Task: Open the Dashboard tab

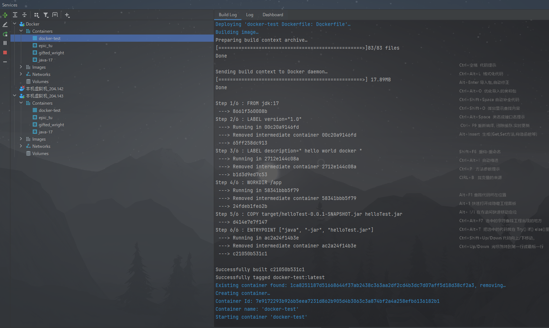Action: 273,15
